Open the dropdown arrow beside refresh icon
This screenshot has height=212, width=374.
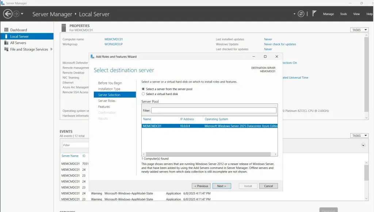click(x=294, y=14)
